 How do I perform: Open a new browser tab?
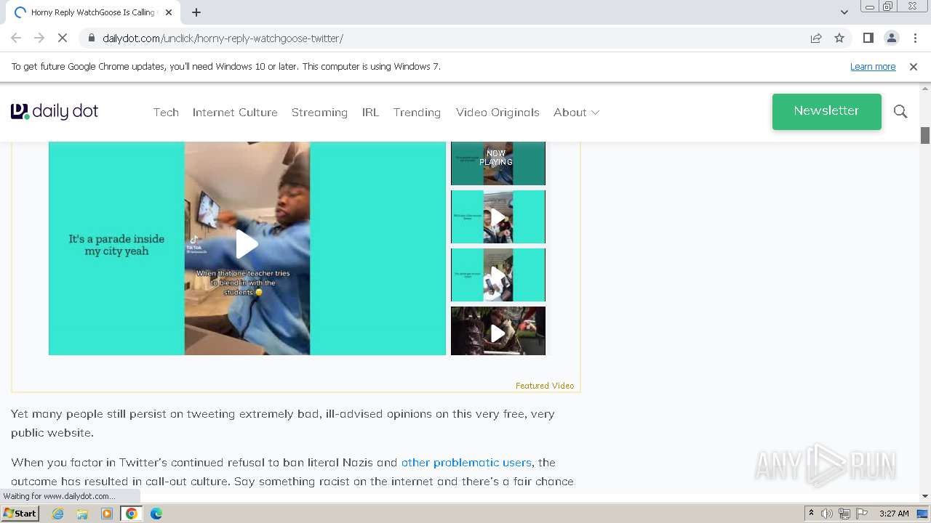pyautogui.click(x=196, y=12)
